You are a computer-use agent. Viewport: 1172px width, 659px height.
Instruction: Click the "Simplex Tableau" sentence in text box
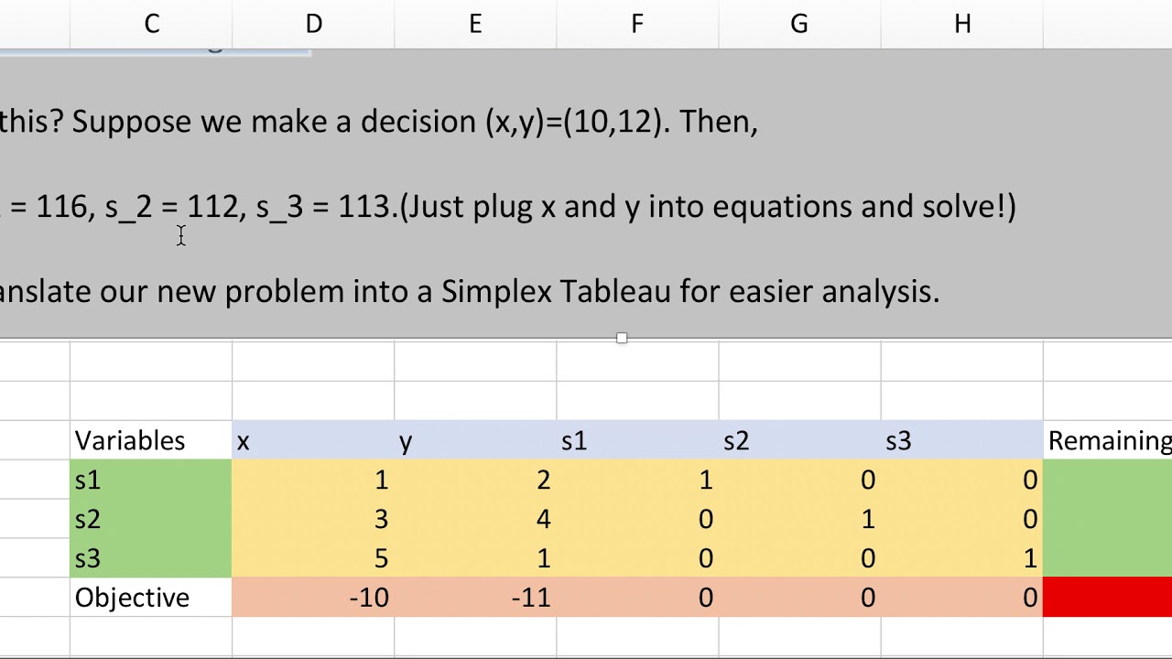tap(470, 291)
